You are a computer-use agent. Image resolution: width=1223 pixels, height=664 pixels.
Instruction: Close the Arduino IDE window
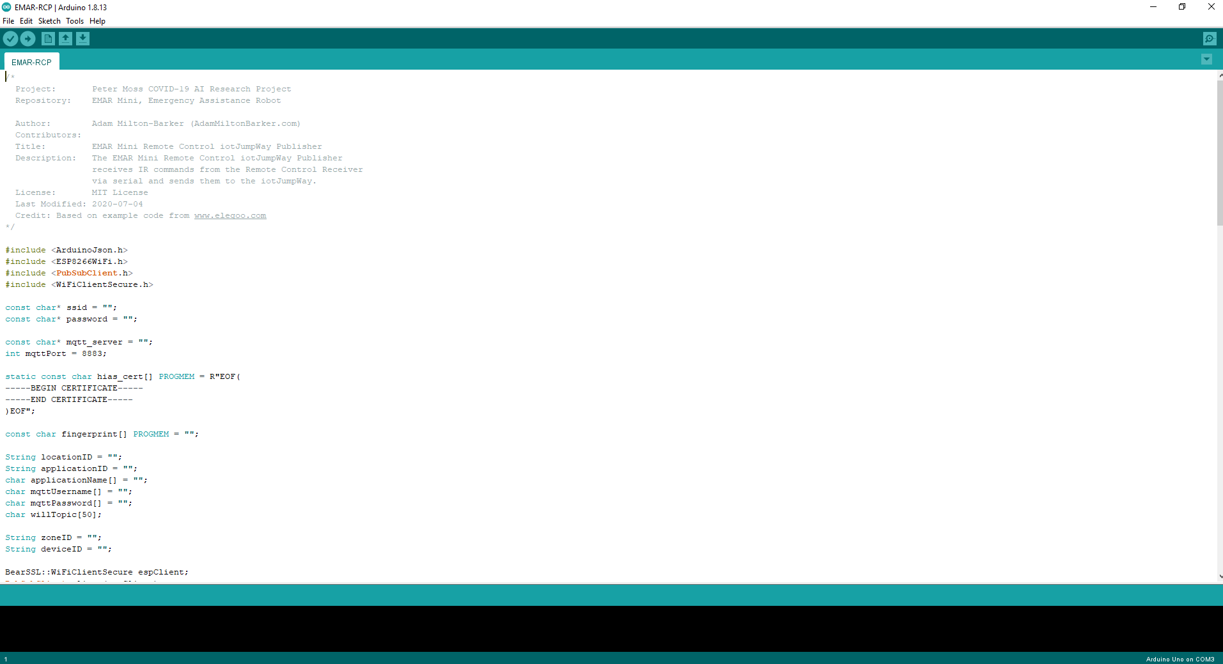pyautogui.click(x=1211, y=7)
